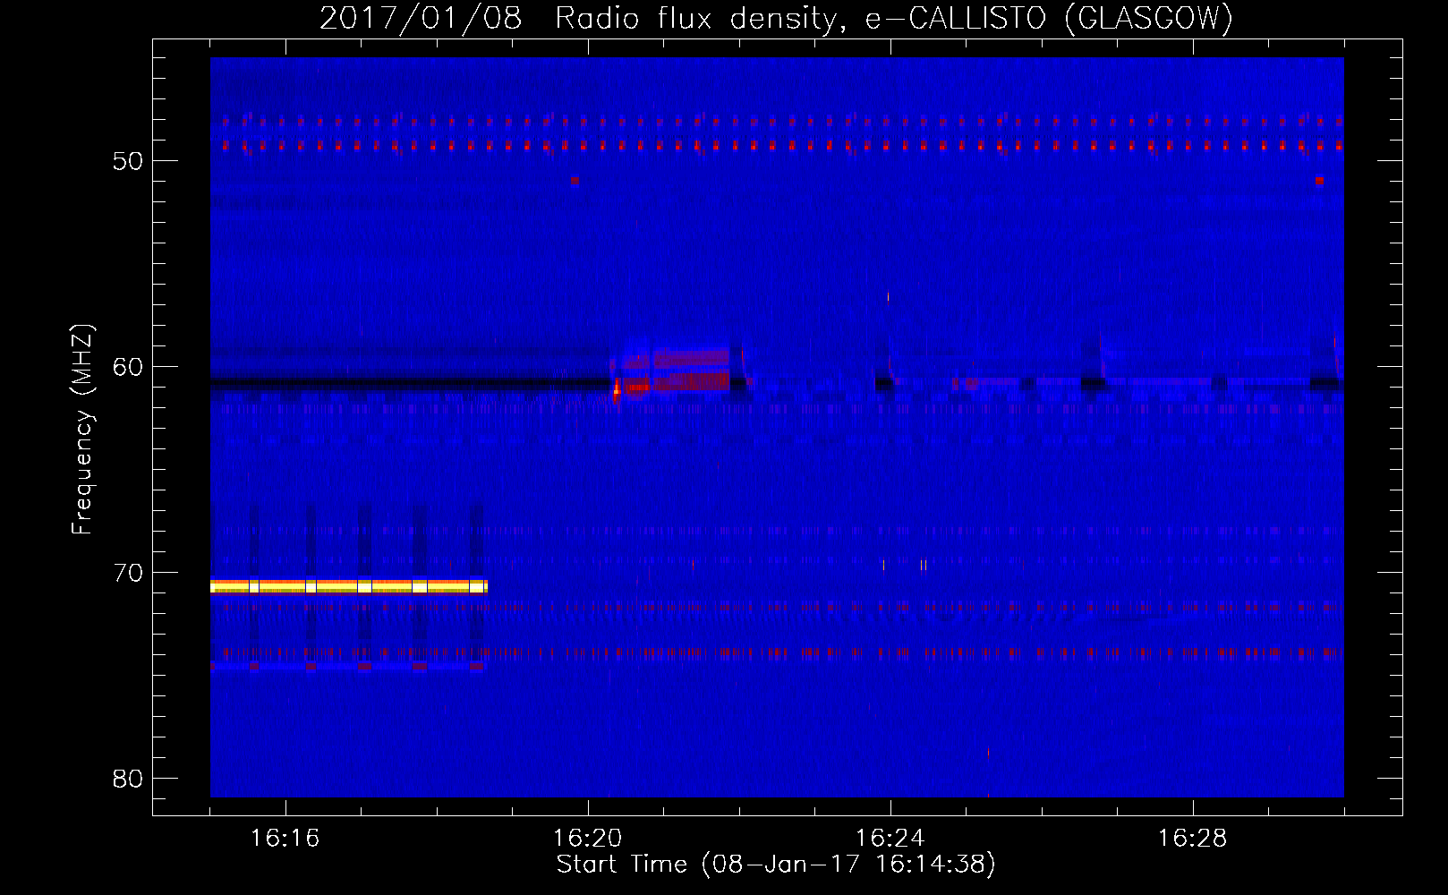The width and height of the screenshot is (1448, 895).
Task: Click the 60 frequency tick label
Action: tap(128, 367)
